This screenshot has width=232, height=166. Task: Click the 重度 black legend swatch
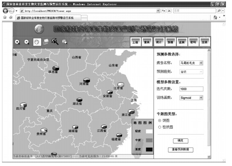(149, 149)
